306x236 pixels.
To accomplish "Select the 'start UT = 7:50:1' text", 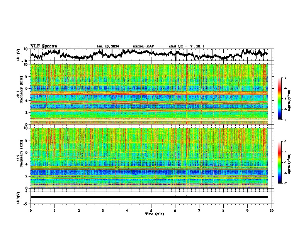I will pyautogui.click(x=187, y=46).
